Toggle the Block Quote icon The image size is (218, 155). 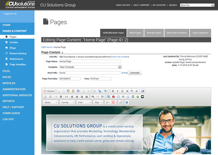pyautogui.click(x=67, y=97)
